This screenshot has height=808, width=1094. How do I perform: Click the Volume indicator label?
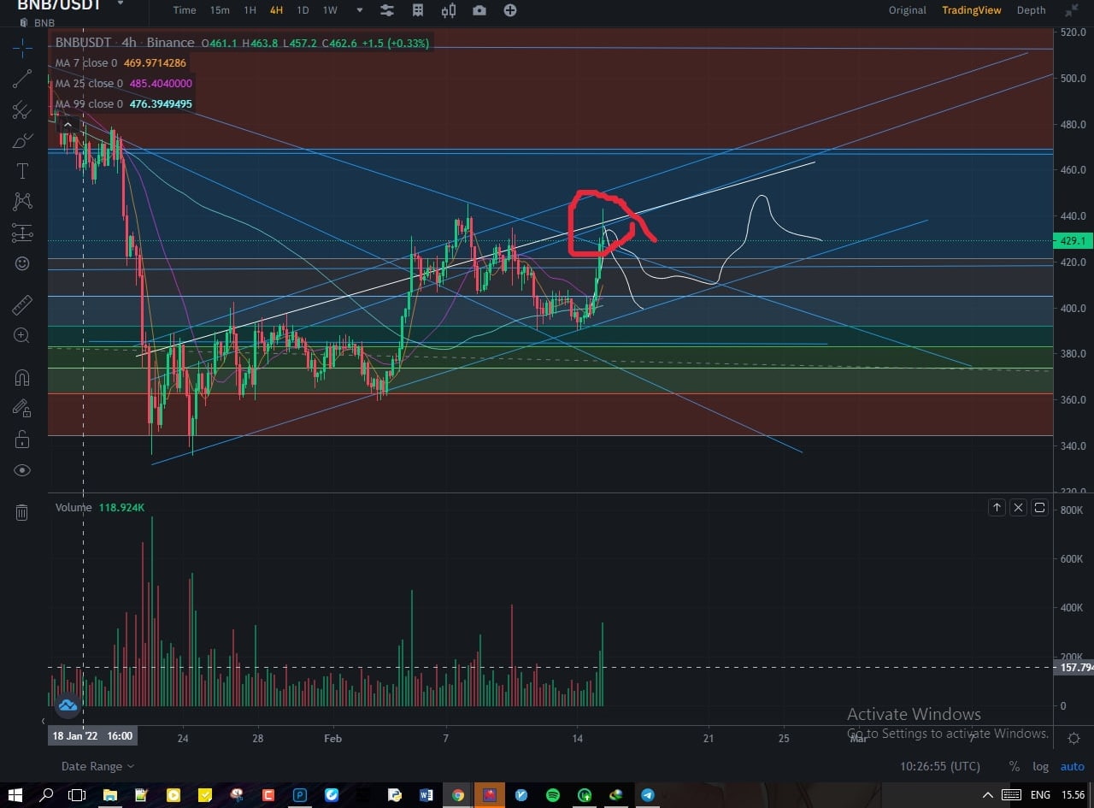(x=74, y=508)
